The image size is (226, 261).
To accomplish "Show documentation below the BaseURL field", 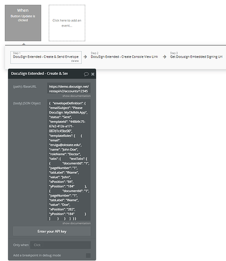I will pos(76,96).
